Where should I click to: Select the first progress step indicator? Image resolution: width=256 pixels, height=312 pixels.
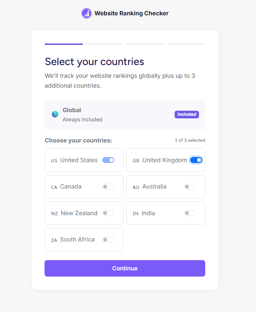point(64,44)
